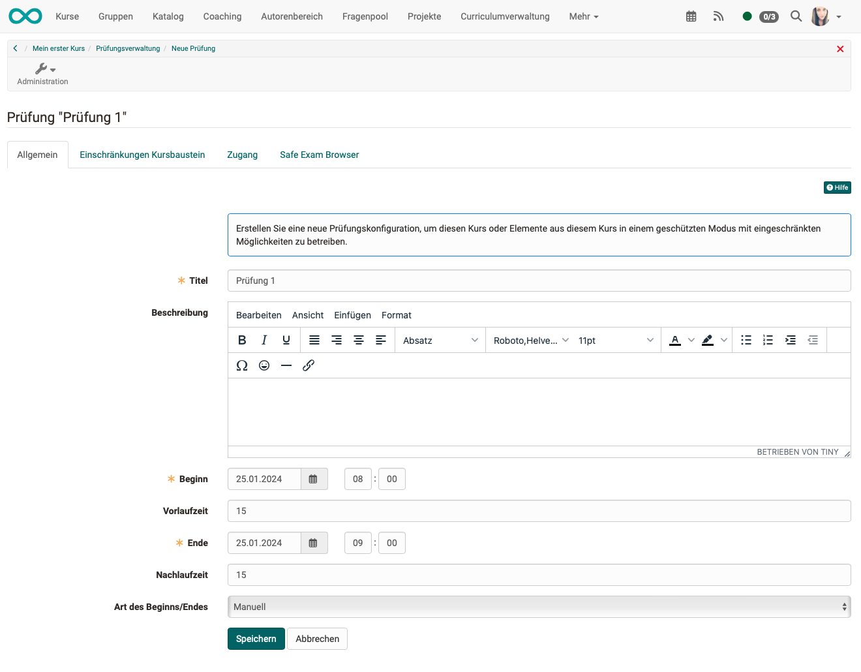This screenshot has height=672, width=861.
Task: Open the Art des Beginns/Endes dropdown
Action: (x=539, y=606)
